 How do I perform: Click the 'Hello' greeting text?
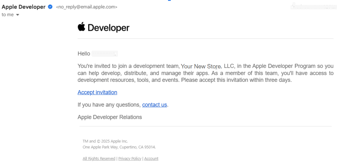(x=84, y=54)
